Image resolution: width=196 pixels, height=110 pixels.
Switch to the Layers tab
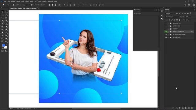click(167, 10)
